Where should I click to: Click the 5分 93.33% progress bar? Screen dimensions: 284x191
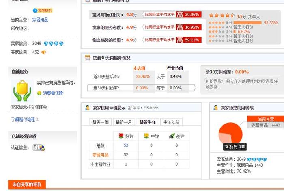pyautogui.click(x=247, y=23)
